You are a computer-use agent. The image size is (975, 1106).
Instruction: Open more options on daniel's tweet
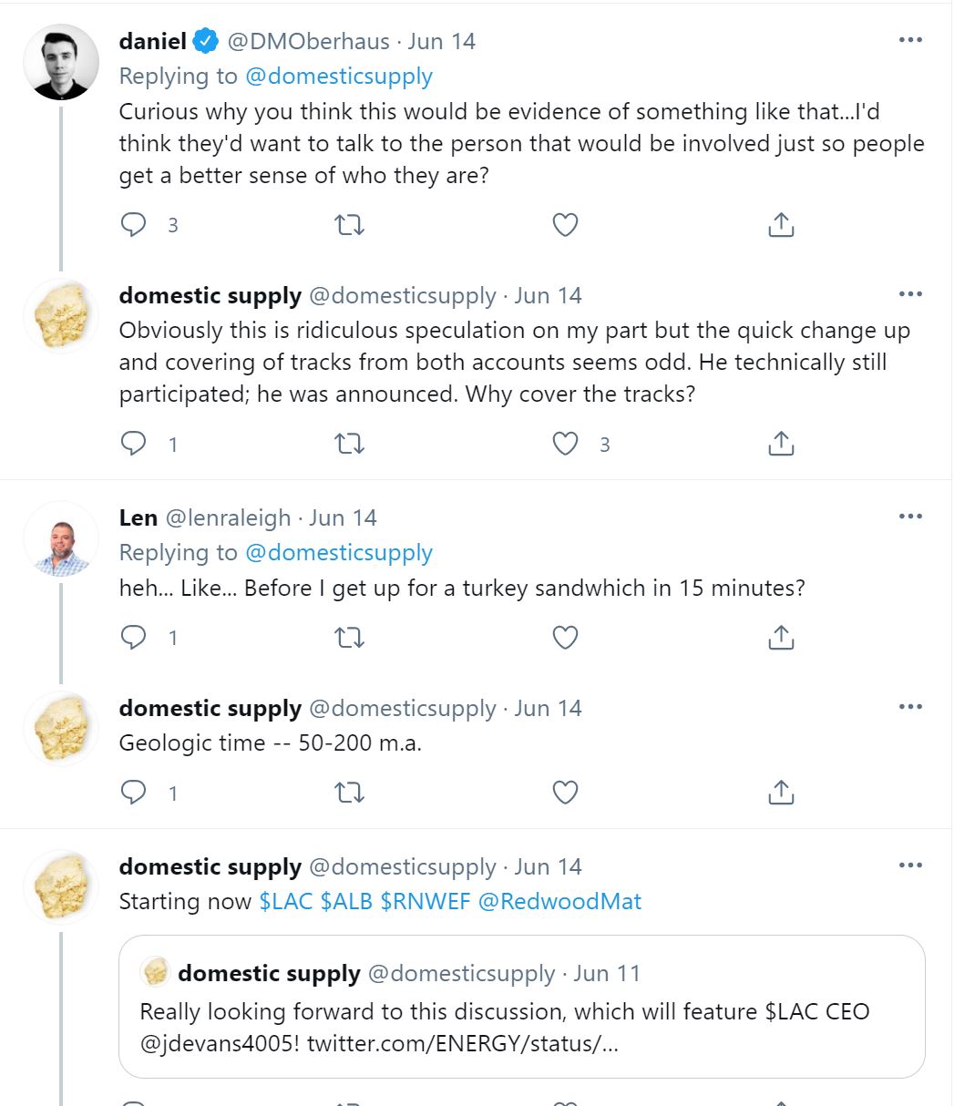pos(910,41)
